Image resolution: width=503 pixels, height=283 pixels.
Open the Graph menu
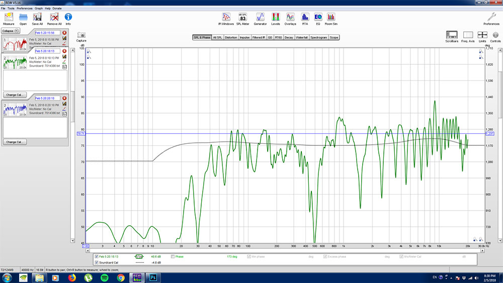coord(39,9)
